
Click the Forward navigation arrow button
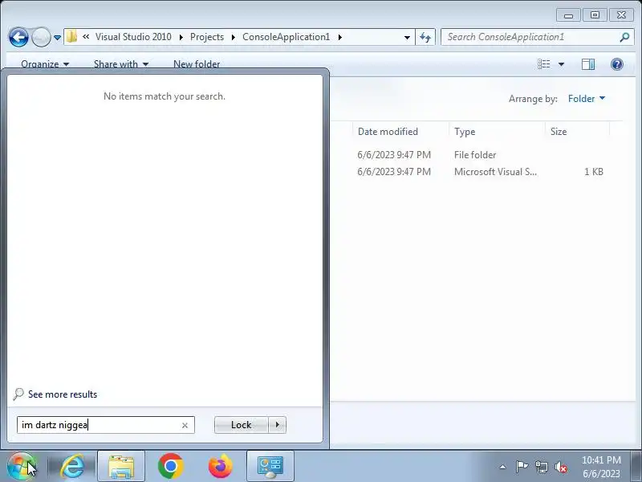click(x=41, y=37)
